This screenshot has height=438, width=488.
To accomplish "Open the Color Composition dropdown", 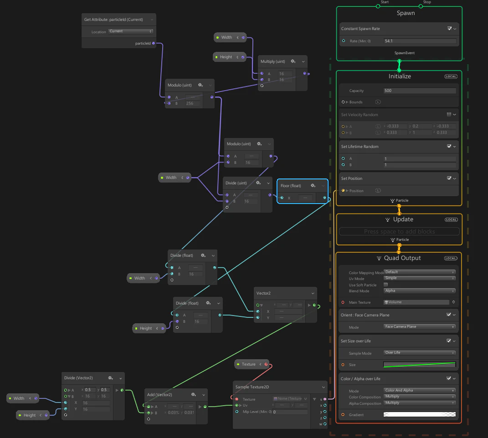I will (x=420, y=396).
